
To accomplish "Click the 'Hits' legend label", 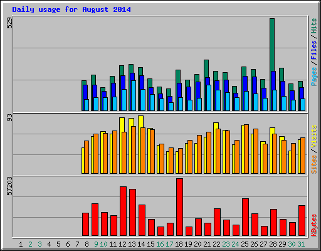I will [x=314, y=26].
